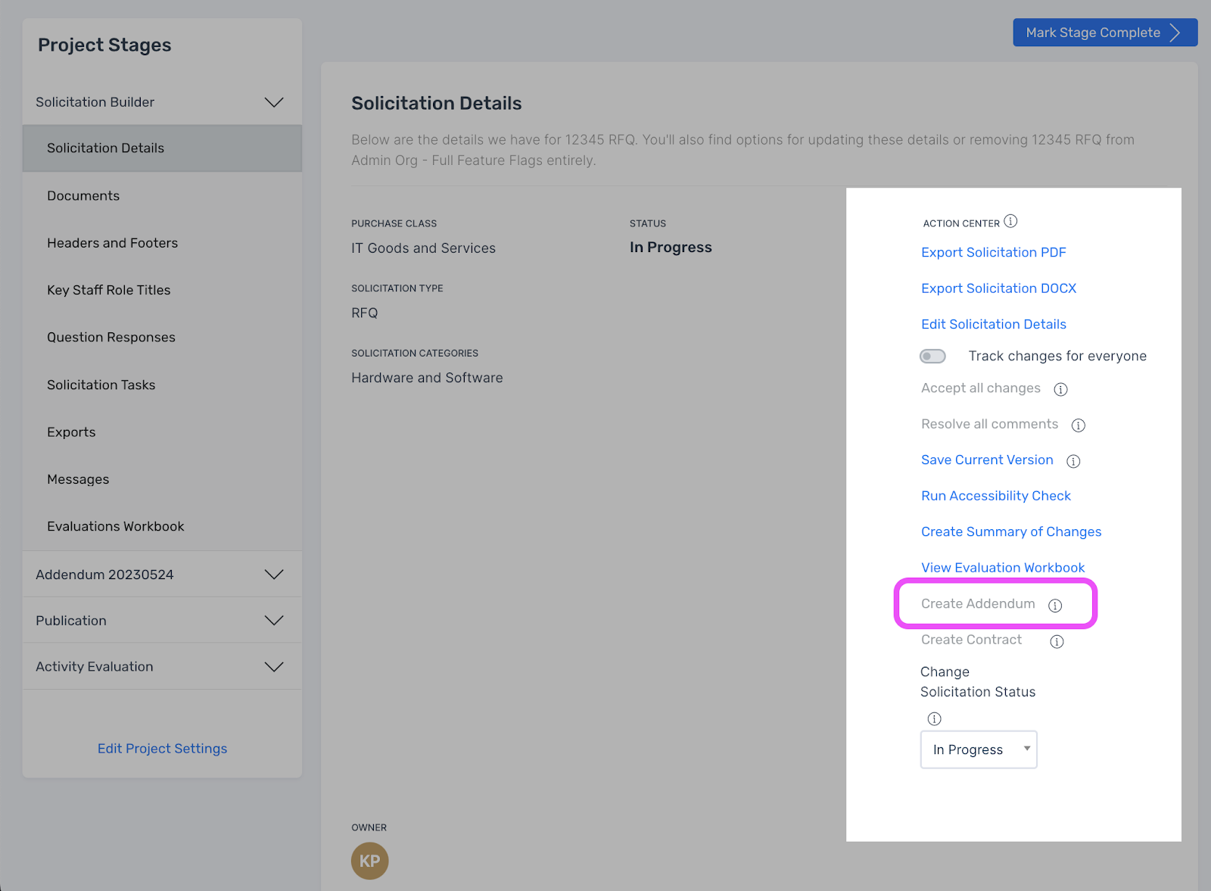Click Create Summary of Changes link
This screenshot has width=1211, height=891.
(x=1011, y=532)
